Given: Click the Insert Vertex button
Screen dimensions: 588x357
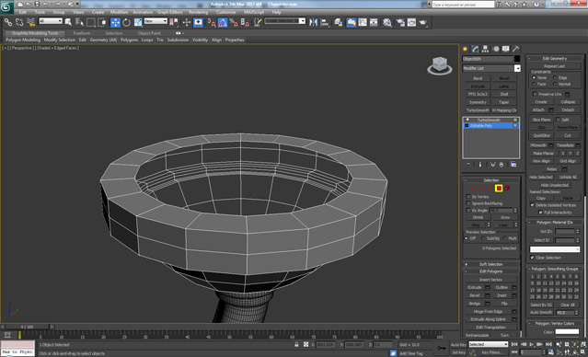Looking at the screenshot, I should coord(490,280).
